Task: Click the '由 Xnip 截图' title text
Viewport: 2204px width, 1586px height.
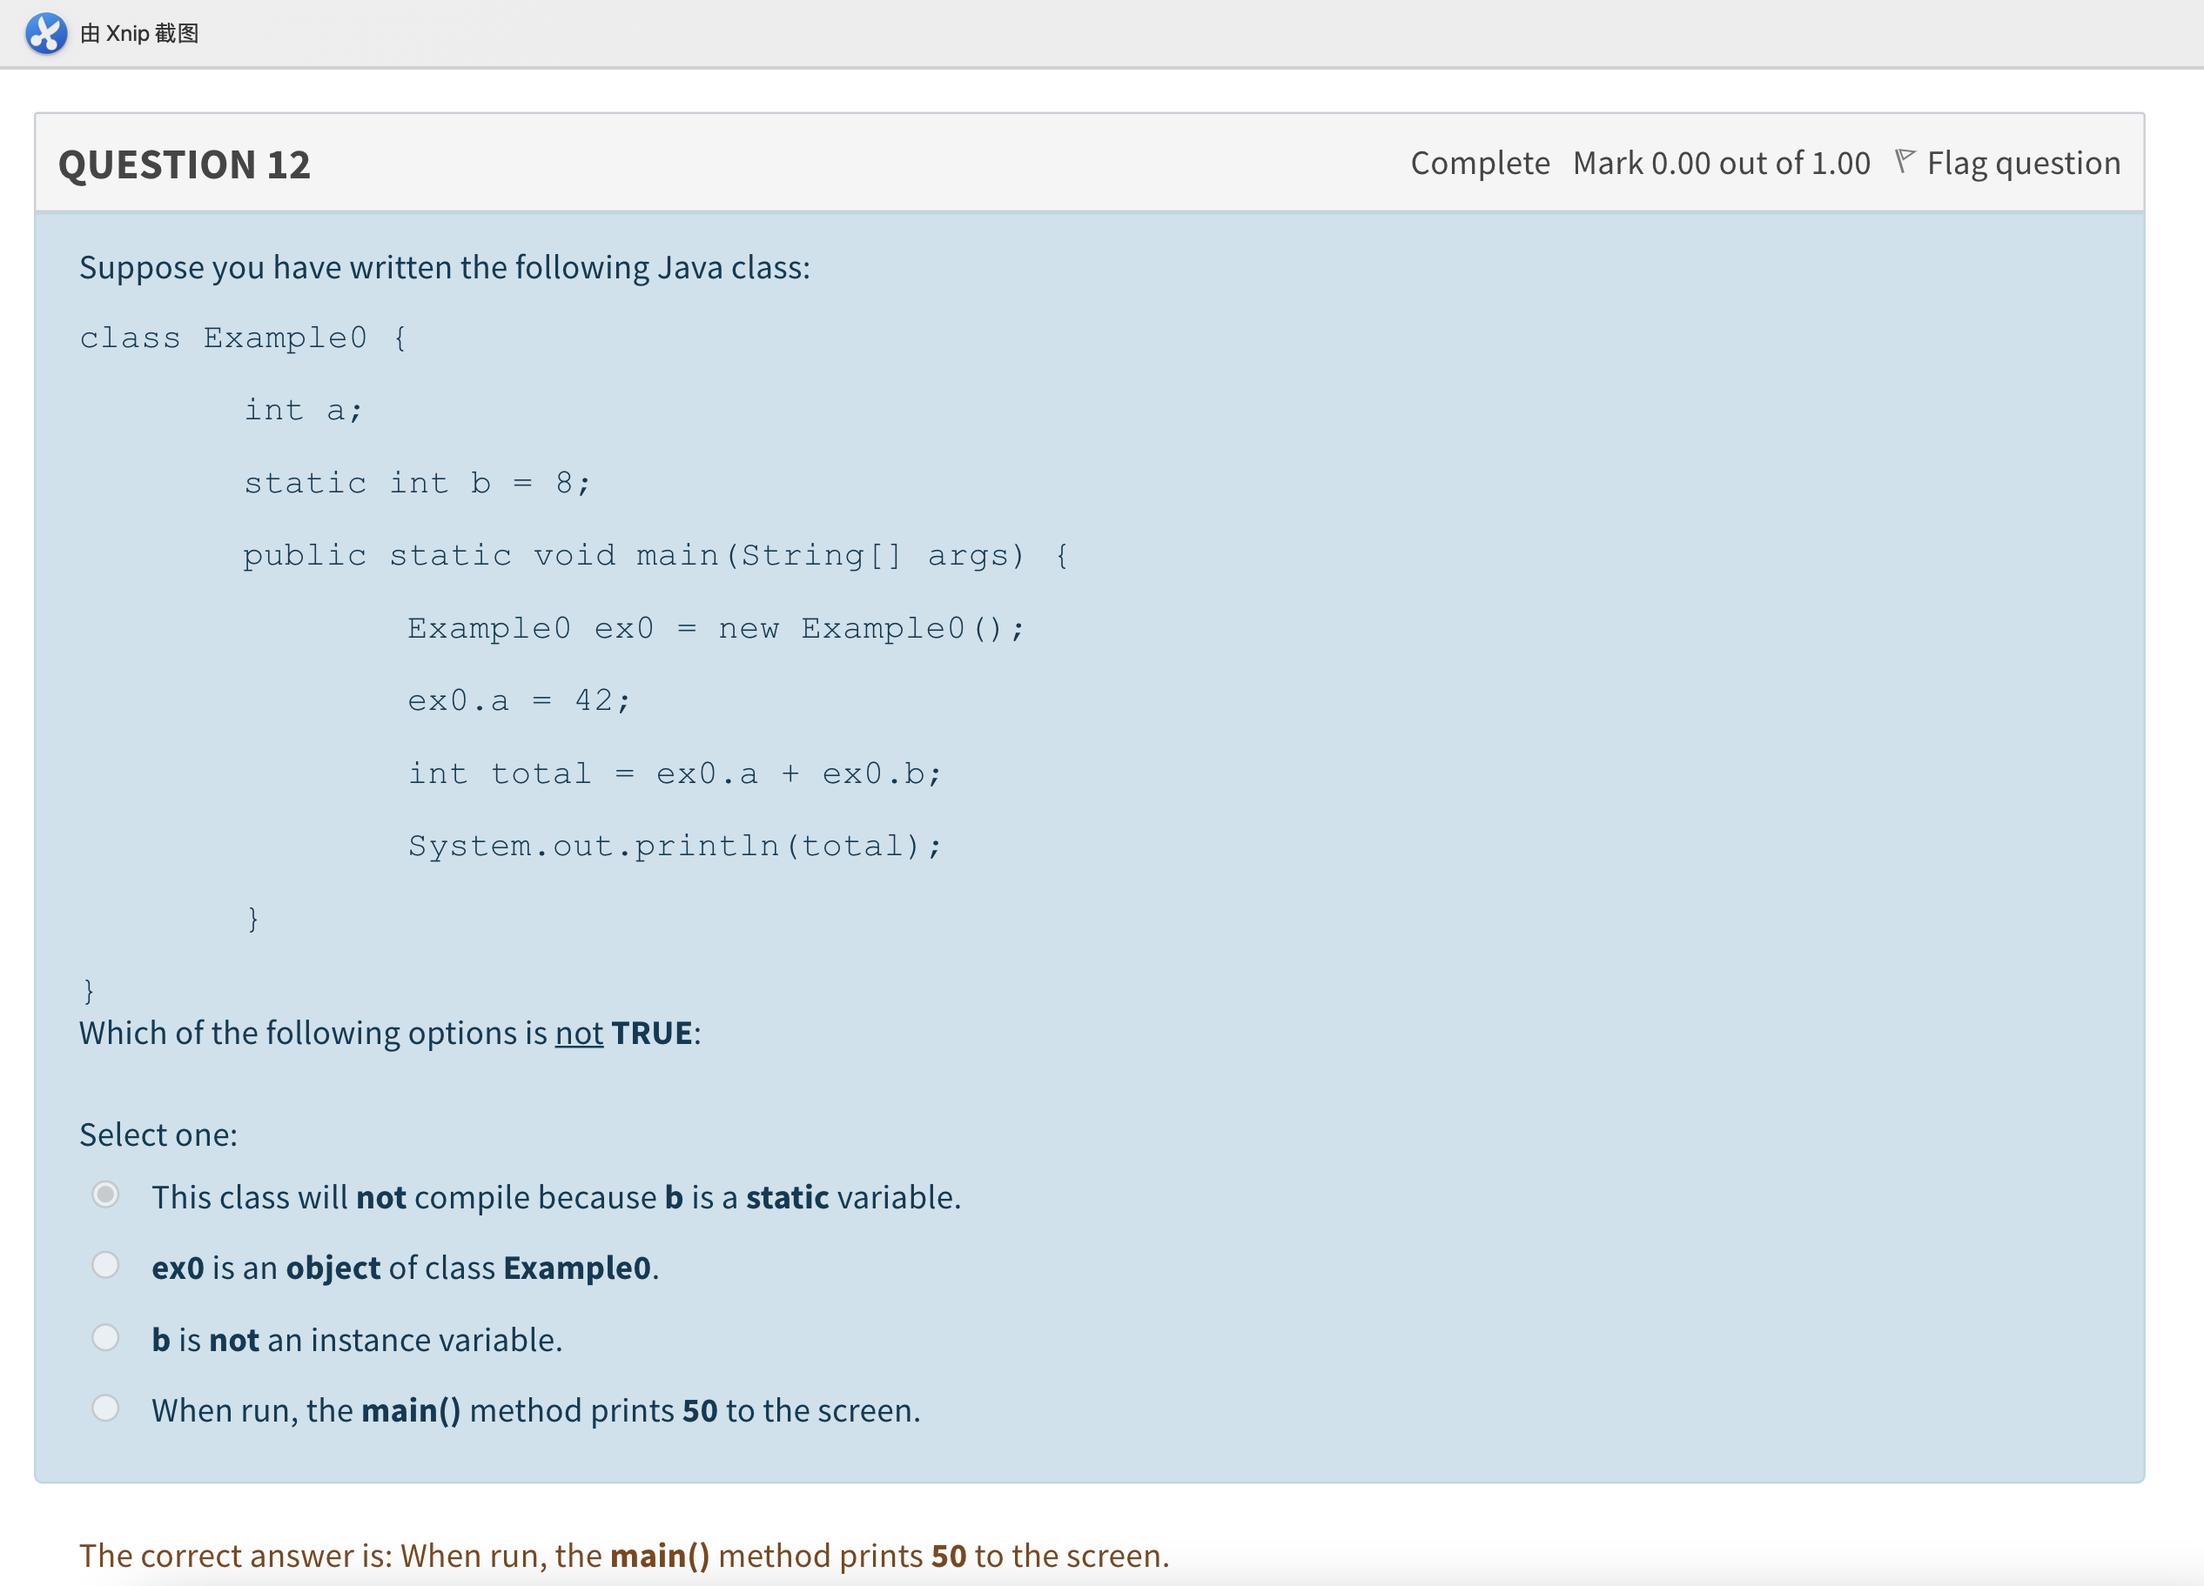Action: pos(140,33)
